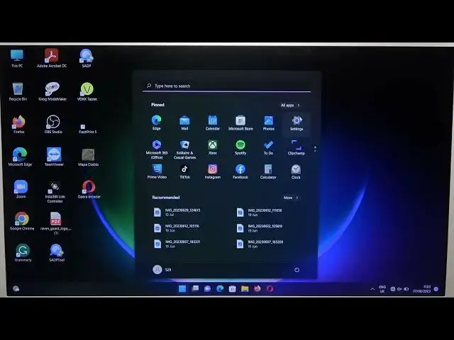
Task: Select the TeamViewer desktop icon
Action: [54, 157]
